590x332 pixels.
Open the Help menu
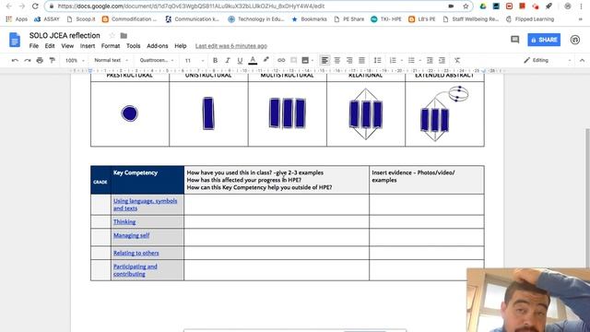[x=181, y=46]
